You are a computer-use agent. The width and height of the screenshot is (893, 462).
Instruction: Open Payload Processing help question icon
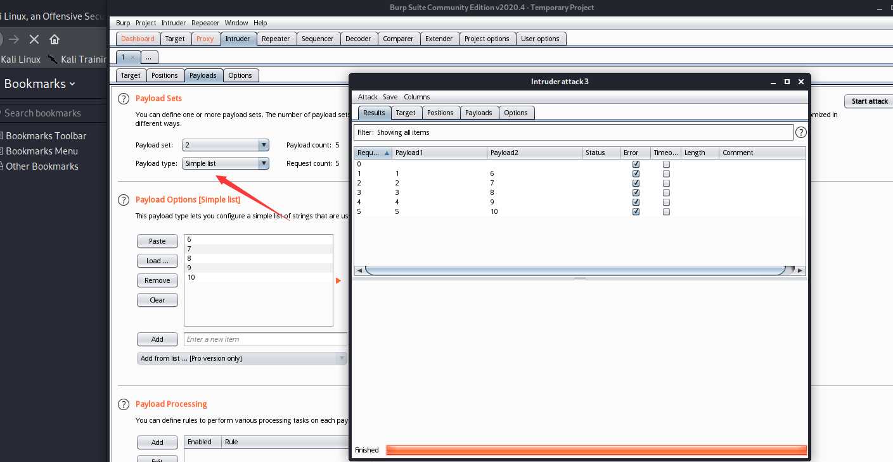click(124, 404)
